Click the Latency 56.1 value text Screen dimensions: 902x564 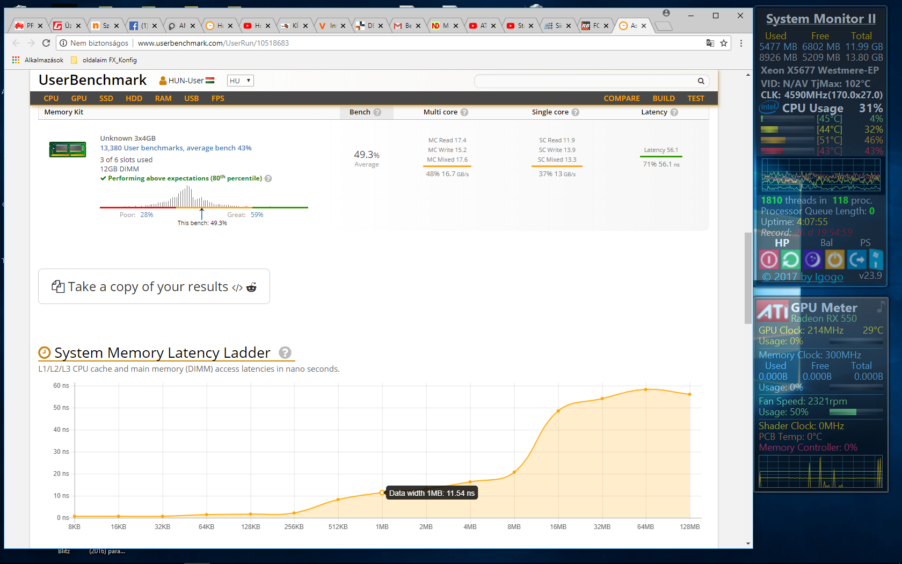661,150
